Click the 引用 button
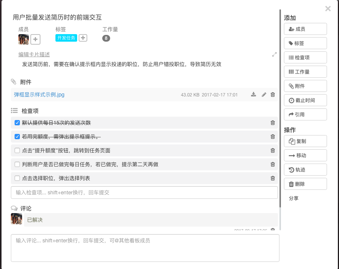The height and width of the screenshot is (269, 339). pos(305,114)
